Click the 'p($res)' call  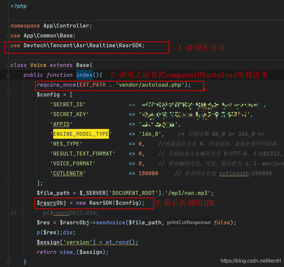48,232
